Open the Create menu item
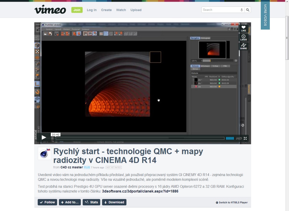 click(106, 10)
